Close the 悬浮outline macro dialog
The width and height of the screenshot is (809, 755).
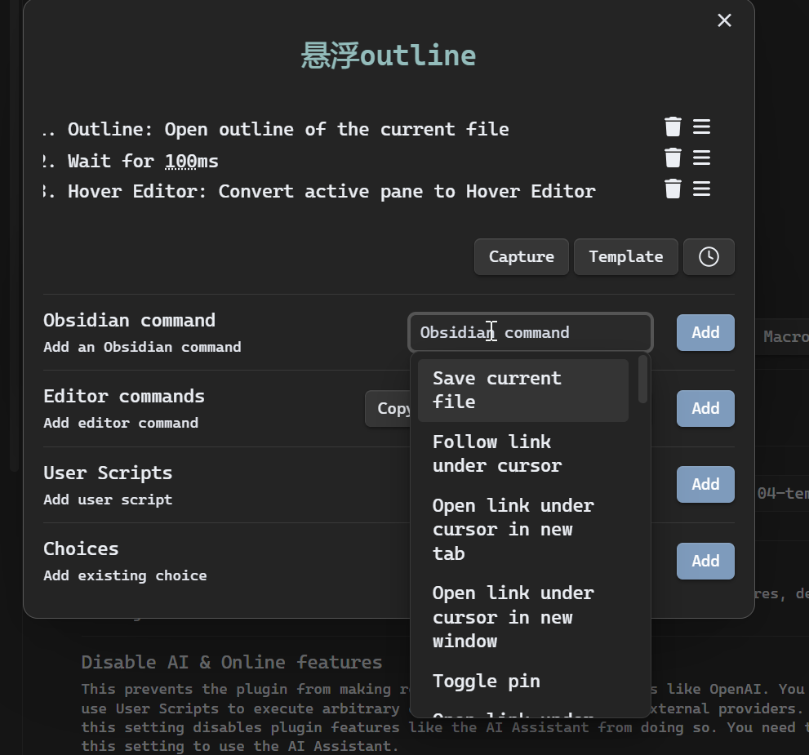tap(724, 20)
